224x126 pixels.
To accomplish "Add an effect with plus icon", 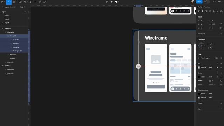I will tap(221, 103).
